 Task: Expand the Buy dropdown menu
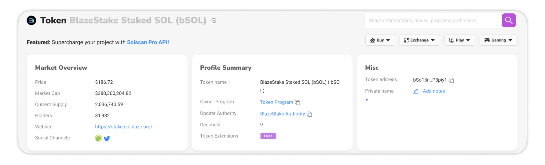coord(380,40)
